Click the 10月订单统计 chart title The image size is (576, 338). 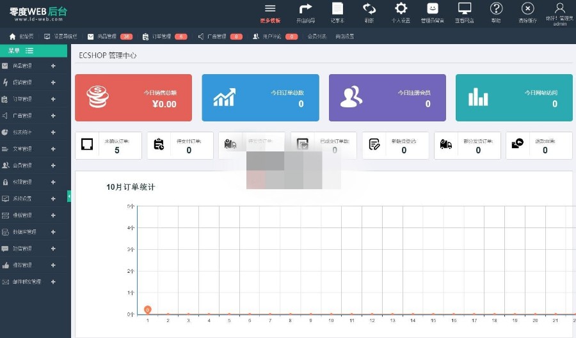[x=131, y=187]
